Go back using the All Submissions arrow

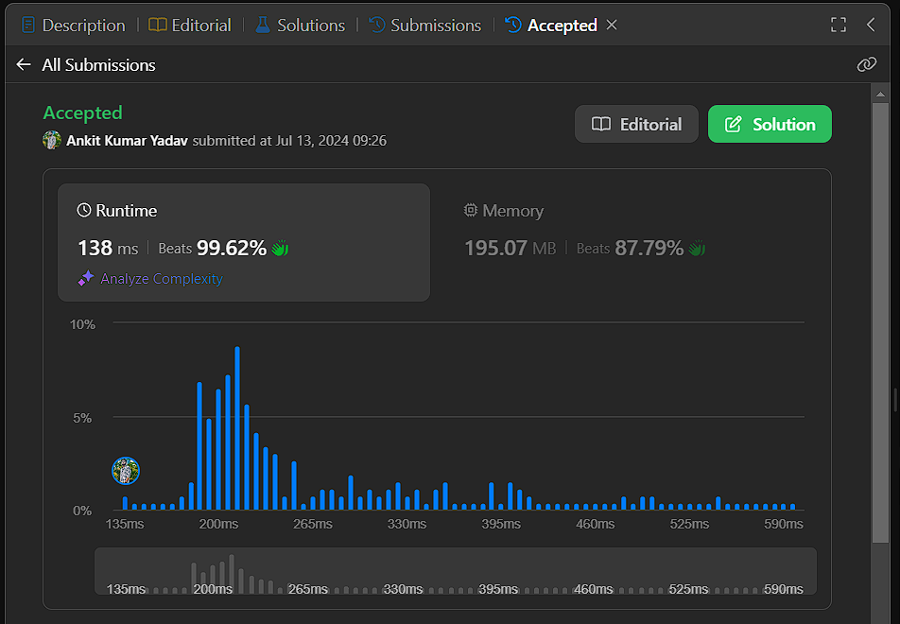(x=24, y=64)
